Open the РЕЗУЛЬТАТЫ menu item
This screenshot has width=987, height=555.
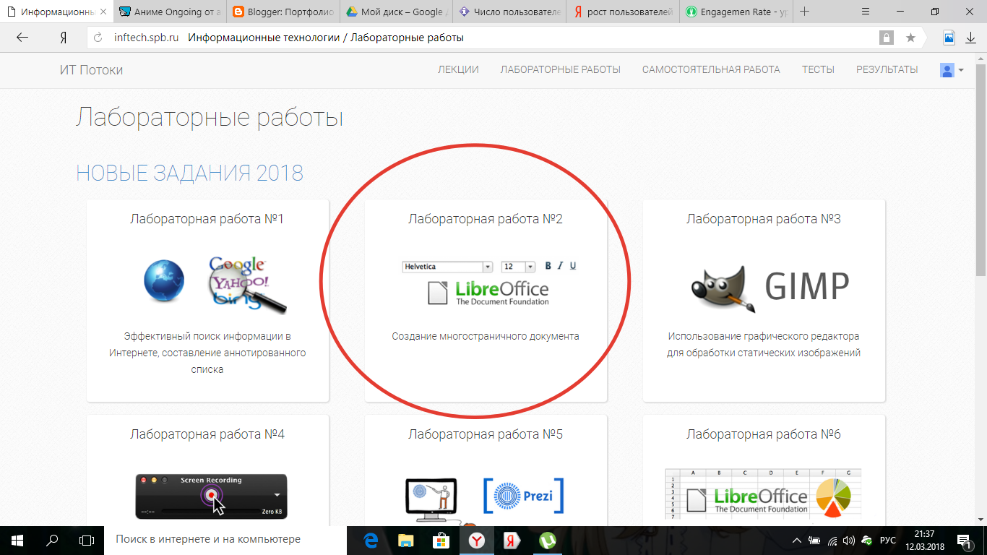pos(887,69)
